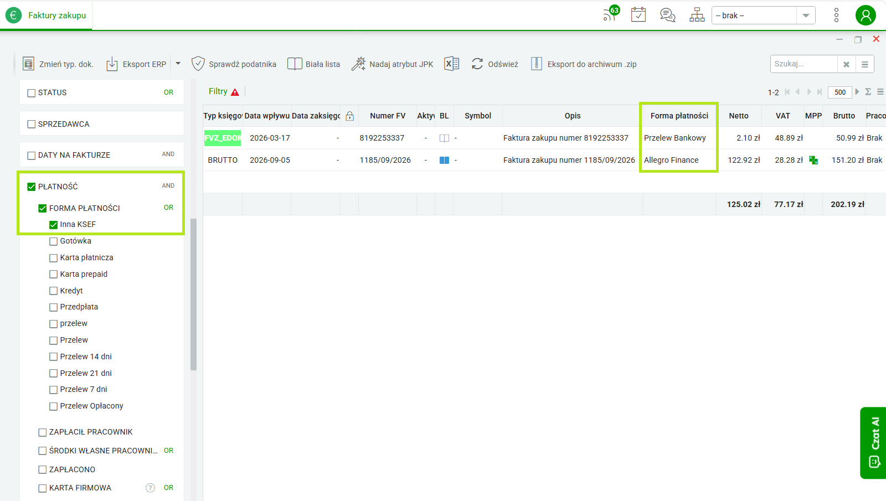Check the STATUS filter checkbox
This screenshot has height=501, width=886.
[x=32, y=93]
